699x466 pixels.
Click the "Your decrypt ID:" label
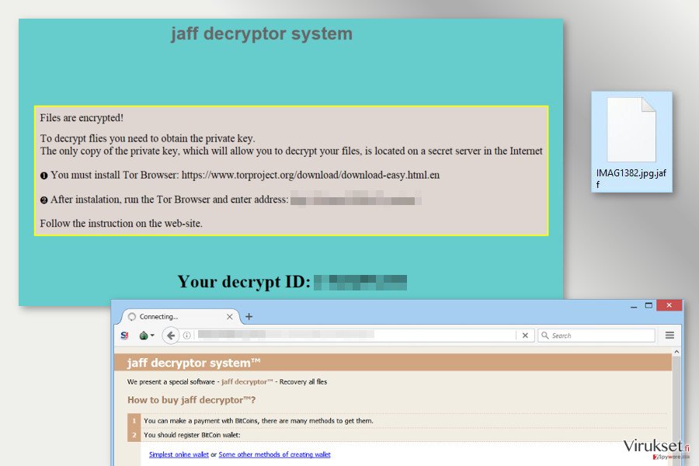point(244,282)
